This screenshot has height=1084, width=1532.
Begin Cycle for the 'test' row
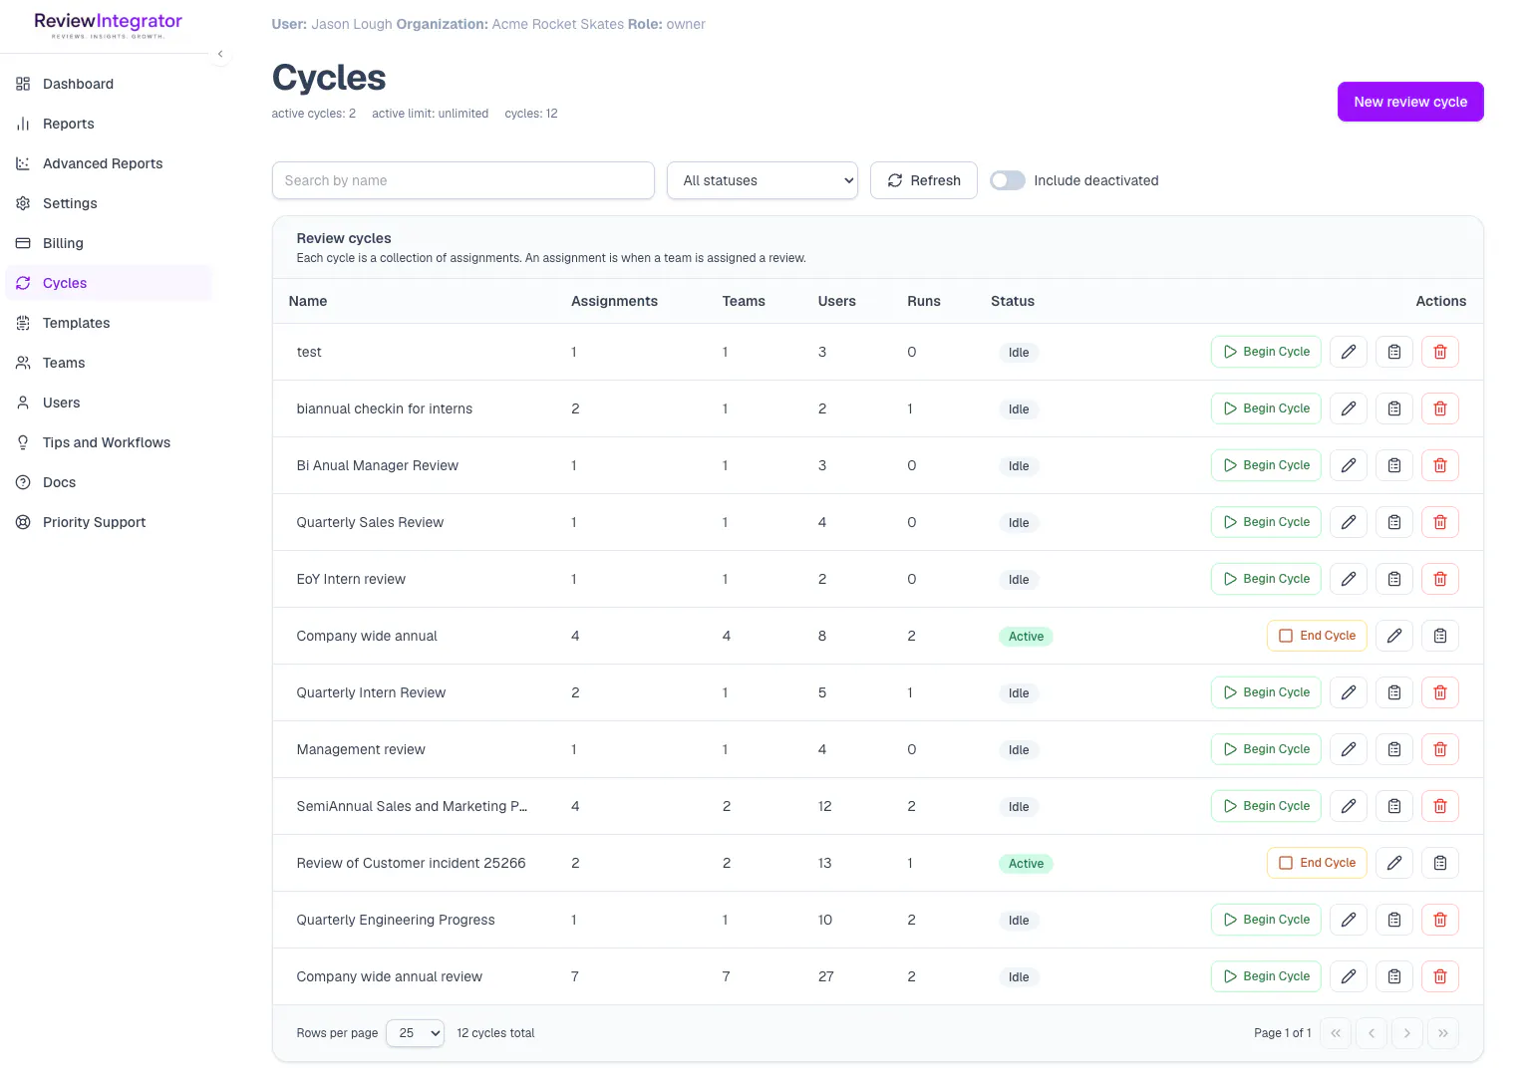point(1266,352)
